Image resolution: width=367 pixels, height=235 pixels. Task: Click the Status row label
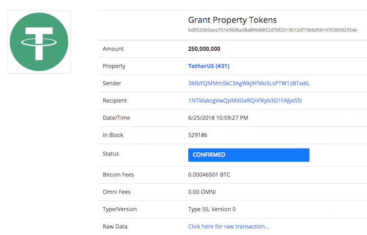(111, 154)
